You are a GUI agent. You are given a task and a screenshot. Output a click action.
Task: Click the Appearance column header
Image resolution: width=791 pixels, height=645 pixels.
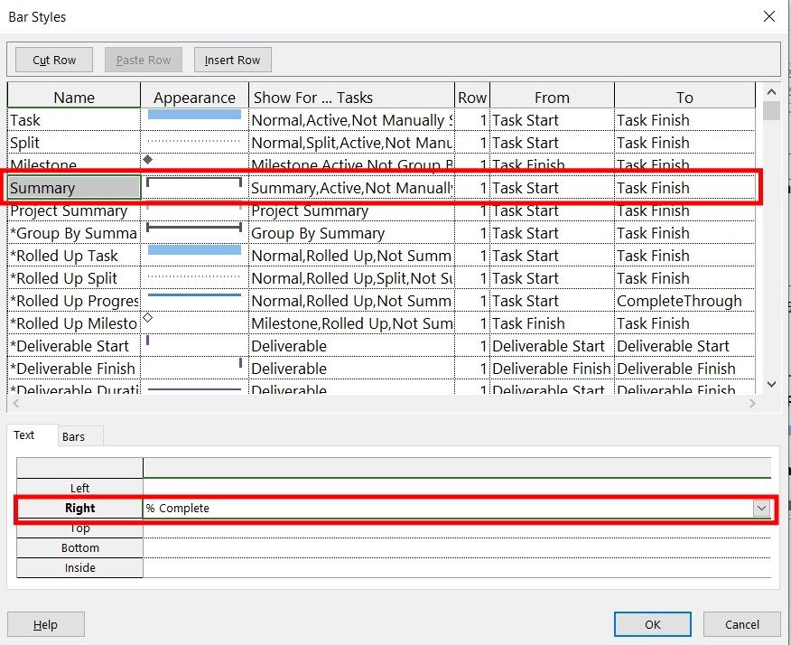click(x=195, y=97)
